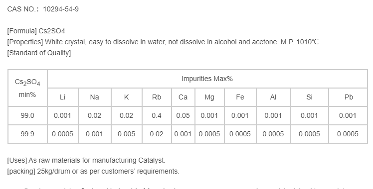Screen dimensions: 373x189
Task: Select the packing 25kg/drum line
Action: (x=93, y=171)
